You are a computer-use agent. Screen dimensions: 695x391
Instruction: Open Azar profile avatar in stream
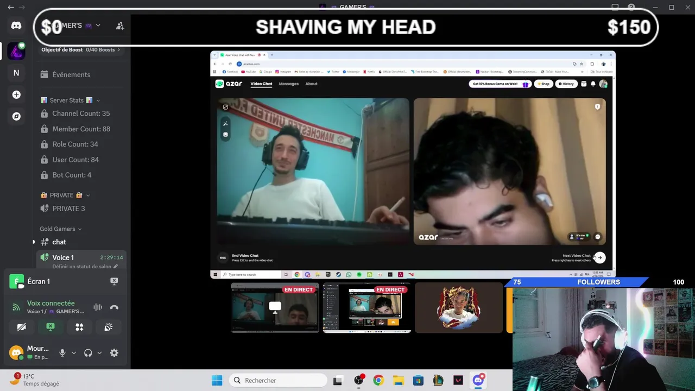click(x=603, y=84)
